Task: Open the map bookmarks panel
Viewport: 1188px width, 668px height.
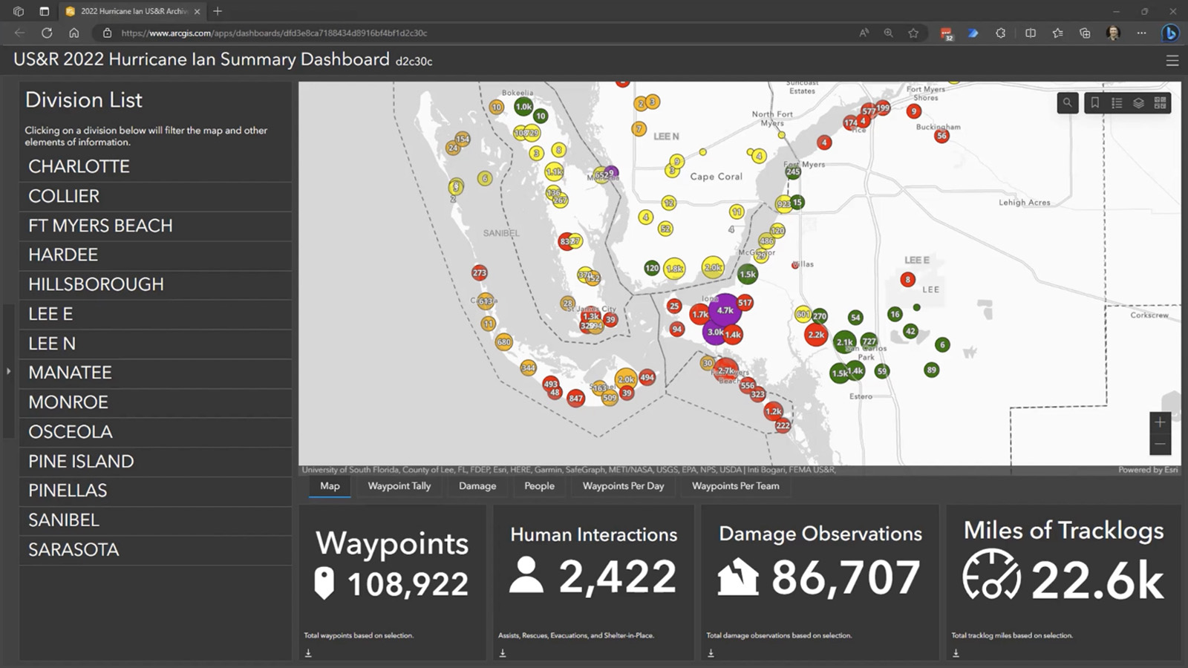Action: (x=1095, y=103)
